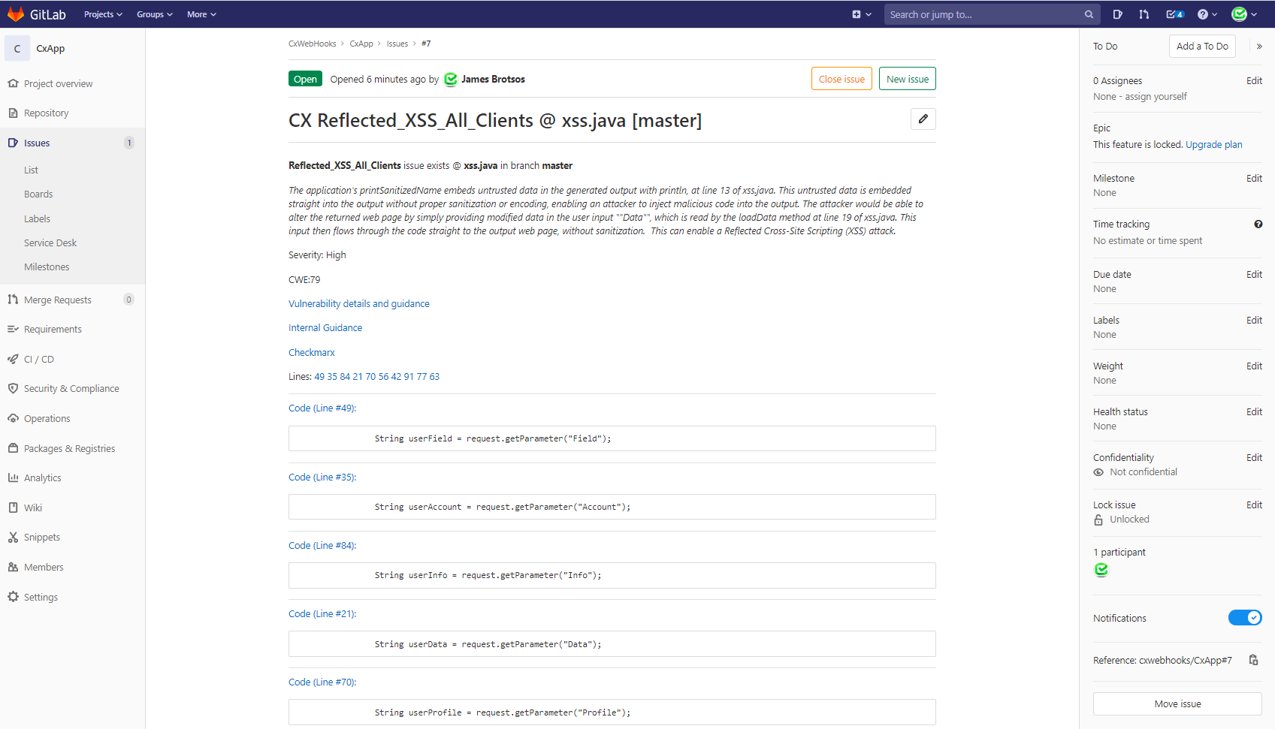Open the help question-mark dropdown
This screenshot has height=729, width=1275.
pos(1204,14)
